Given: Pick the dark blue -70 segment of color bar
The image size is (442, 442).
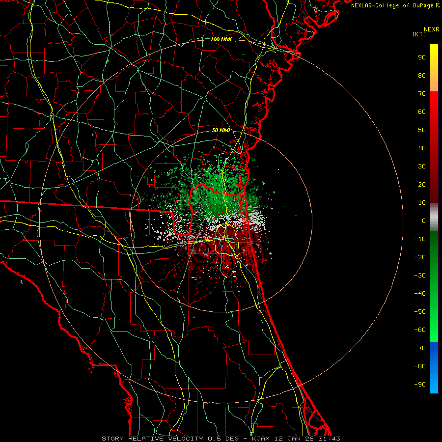Looking at the screenshot, I should coord(434,347).
